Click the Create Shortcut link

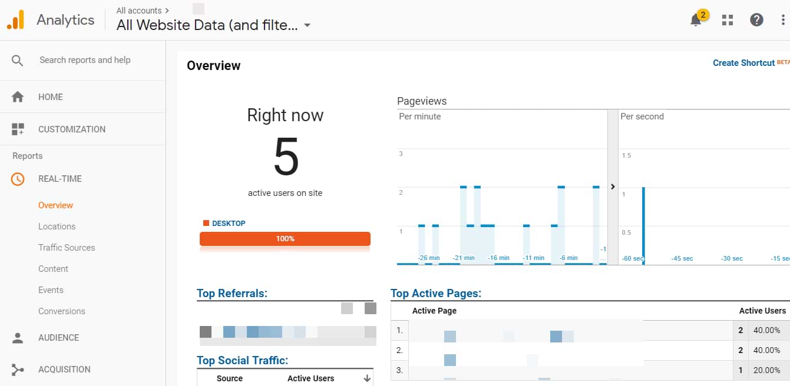(x=743, y=63)
